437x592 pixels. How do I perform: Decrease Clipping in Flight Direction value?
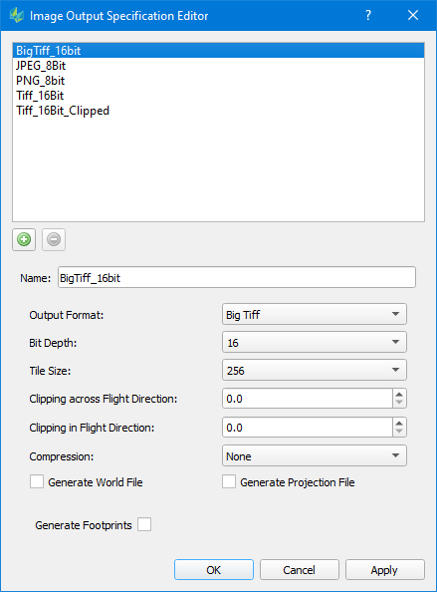pos(399,432)
